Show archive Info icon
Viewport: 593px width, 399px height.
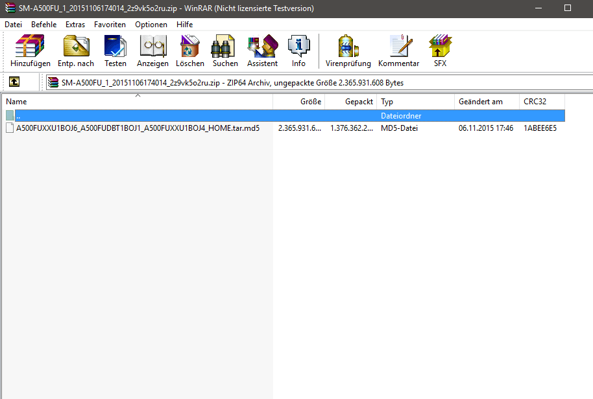tap(298, 46)
